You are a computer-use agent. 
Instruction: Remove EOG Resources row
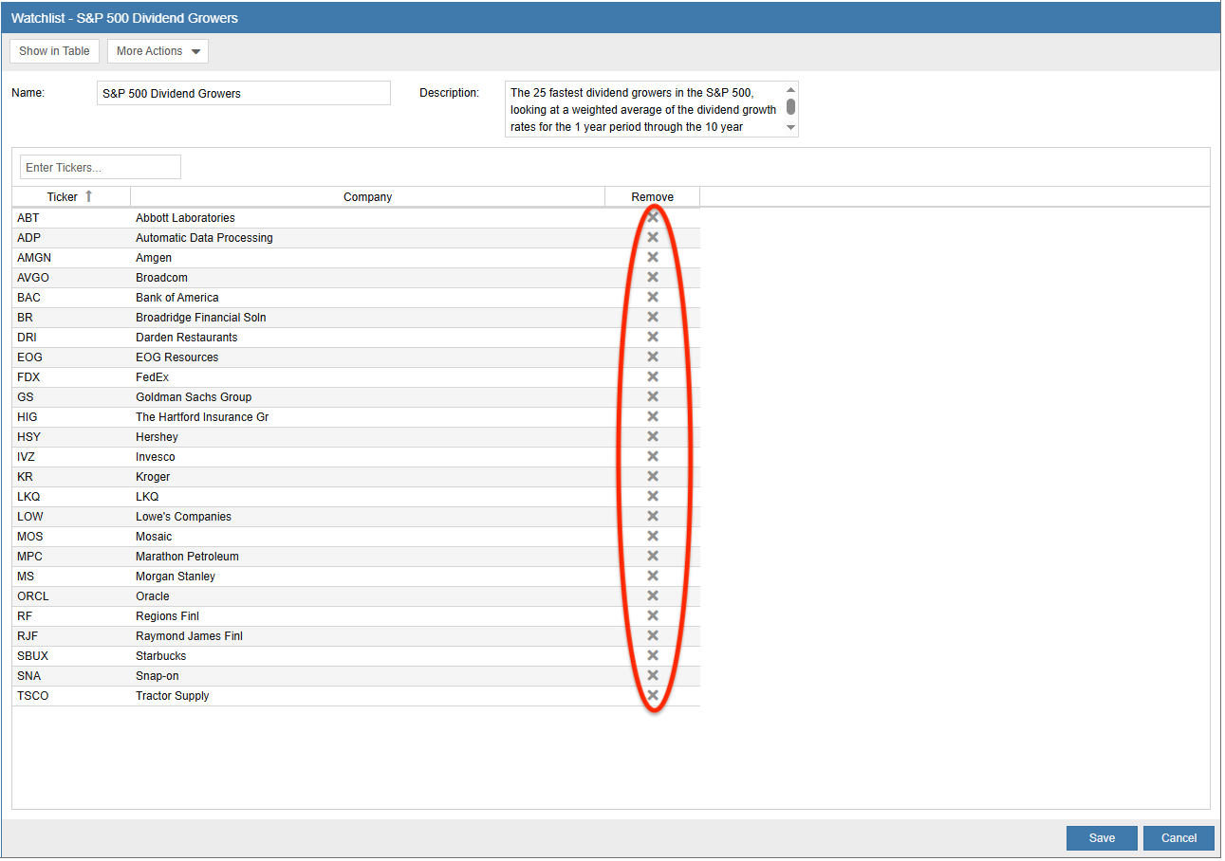pyautogui.click(x=653, y=357)
